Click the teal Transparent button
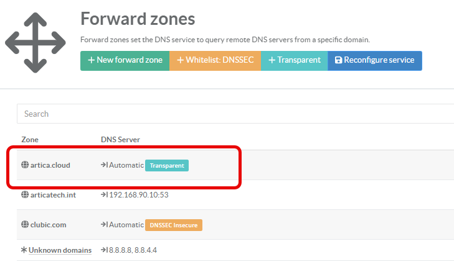The height and width of the screenshot is (272, 454). tap(294, 61)
